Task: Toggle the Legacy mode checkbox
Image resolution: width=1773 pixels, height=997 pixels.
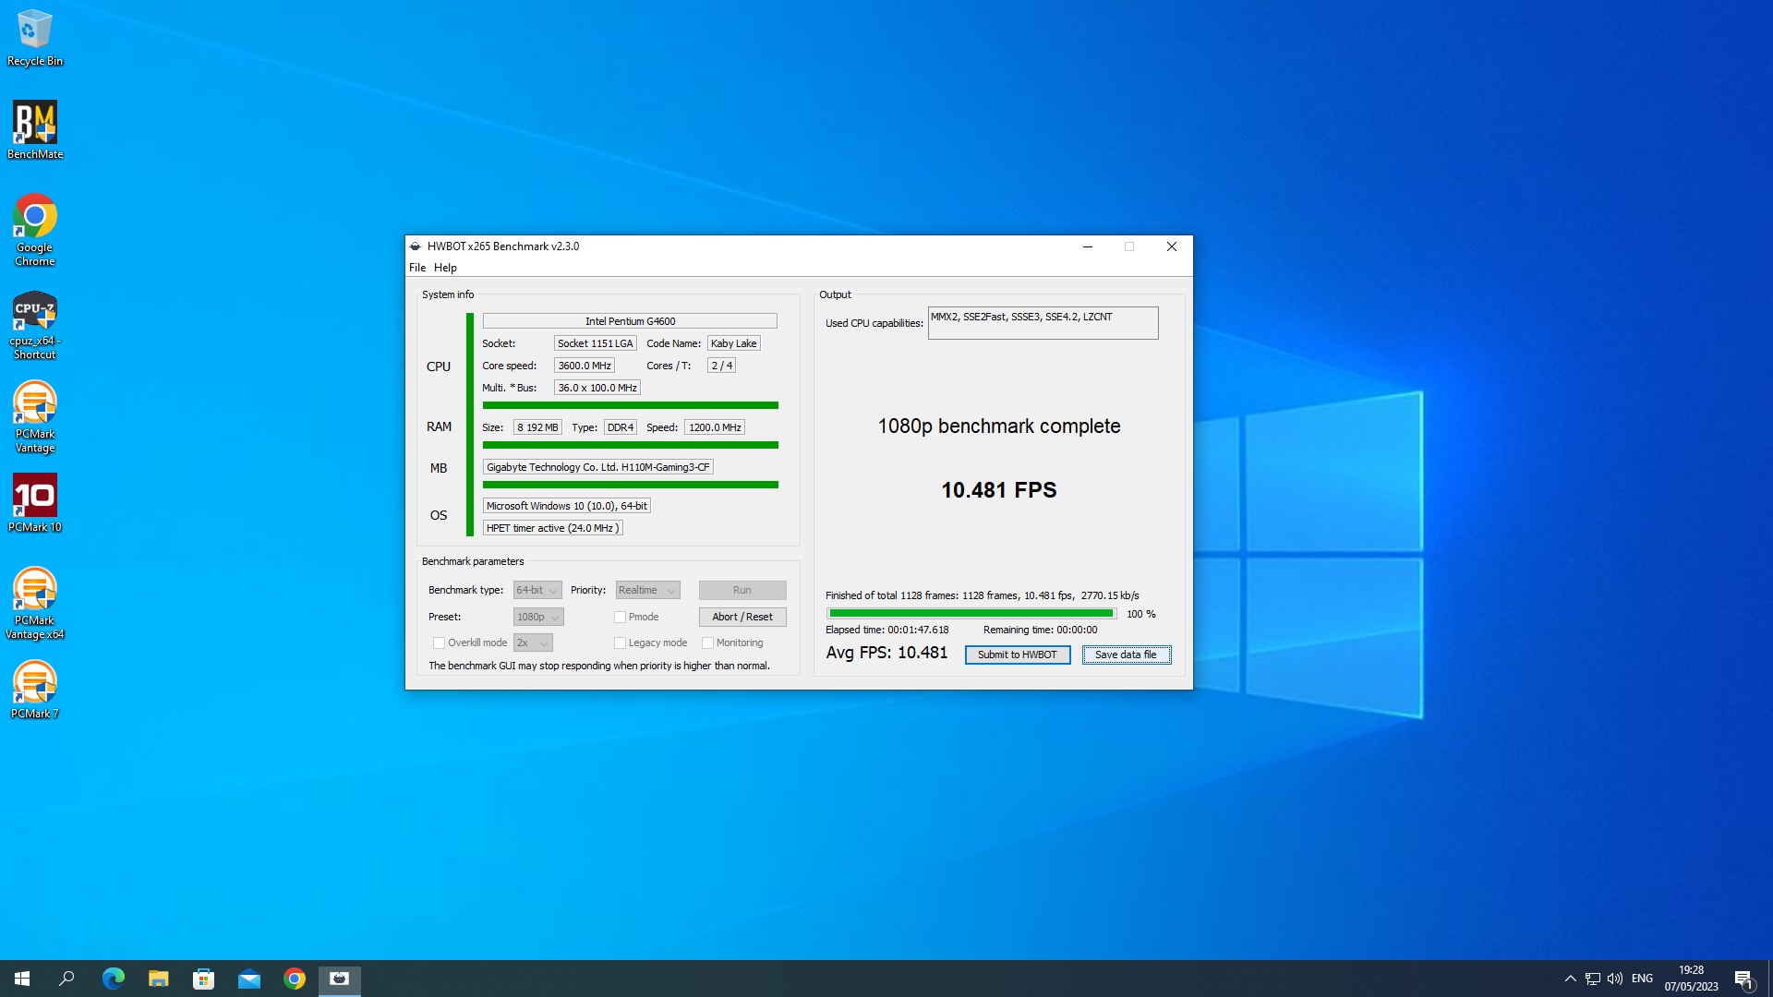Action: (620, 643)
